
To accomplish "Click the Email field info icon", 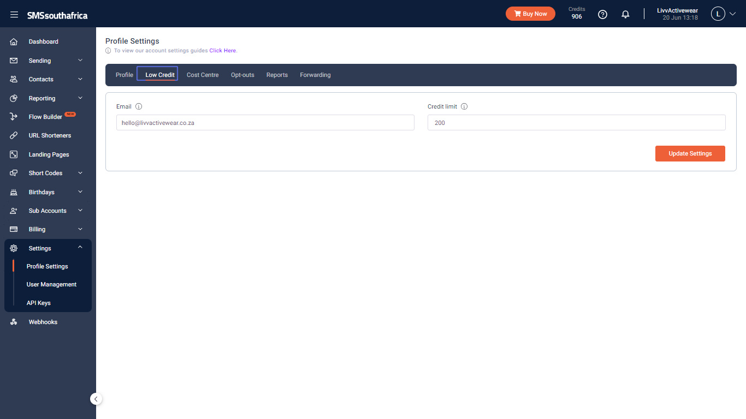I will [x=139, y=106].
